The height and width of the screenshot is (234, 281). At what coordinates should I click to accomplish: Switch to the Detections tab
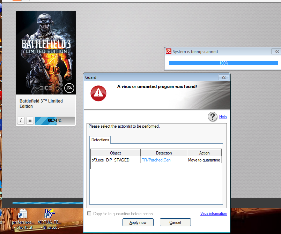tap(100, 140)
